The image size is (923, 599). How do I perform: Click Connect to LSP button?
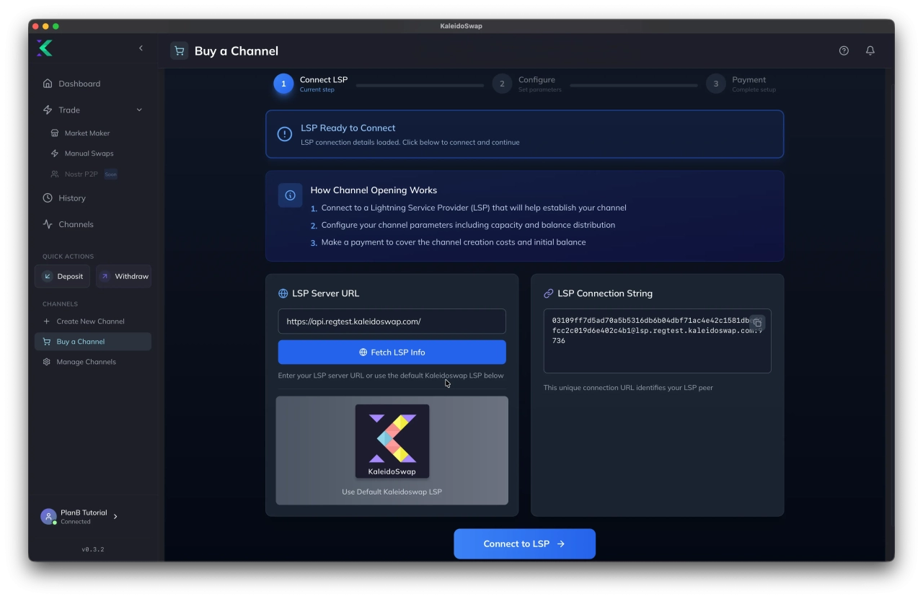point(524,544)
